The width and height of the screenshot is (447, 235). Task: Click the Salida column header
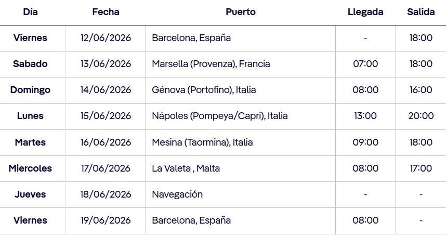pyautogui.click(x=420, y=12)
